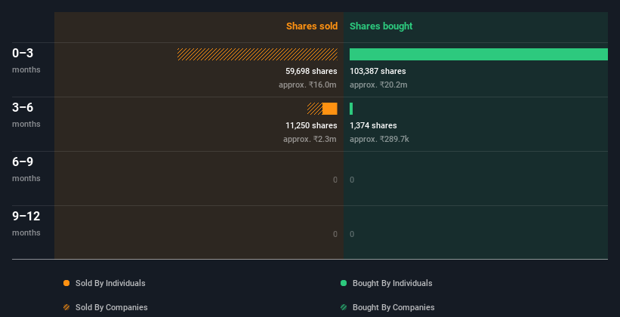Click the hatched green Bought By Companies dot

point(344,307)
